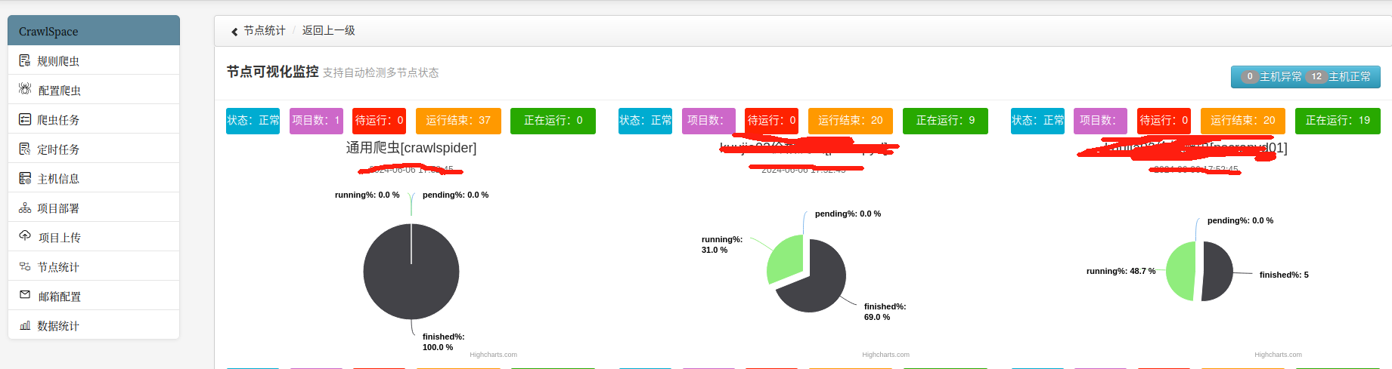The height and width of the screenshot is (369, 1392).
Task: Click 运行结束: 37 orange label
Action: (x=458, y=121)
